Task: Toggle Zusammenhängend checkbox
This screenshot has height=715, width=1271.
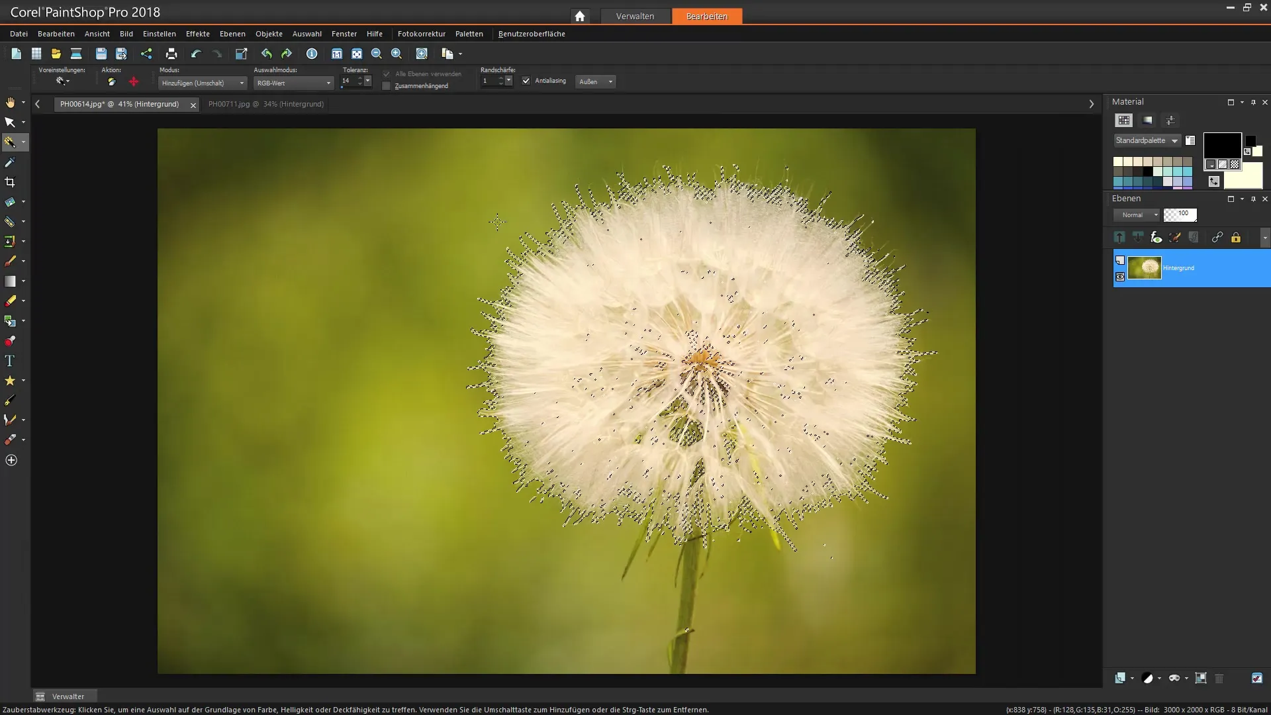Action: click(x=387, y=86)
